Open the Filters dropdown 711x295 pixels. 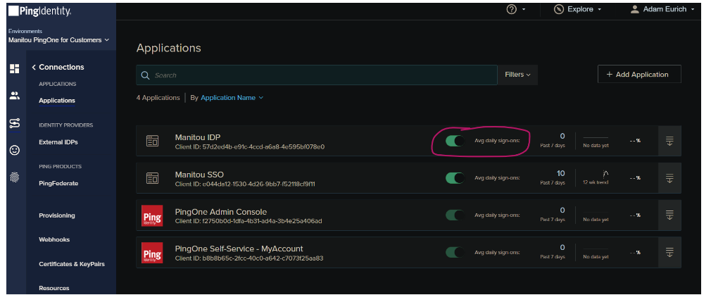pyautogui.click(x=517, y=75)
